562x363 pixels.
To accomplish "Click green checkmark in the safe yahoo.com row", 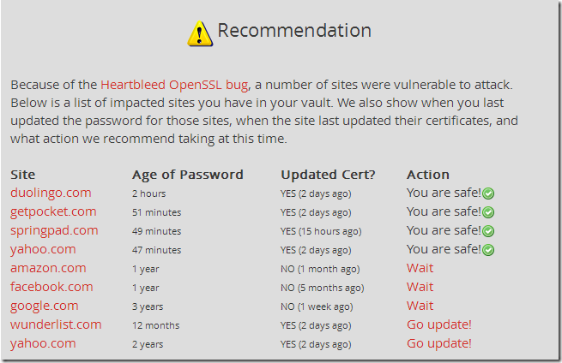I will coord(488,251).
